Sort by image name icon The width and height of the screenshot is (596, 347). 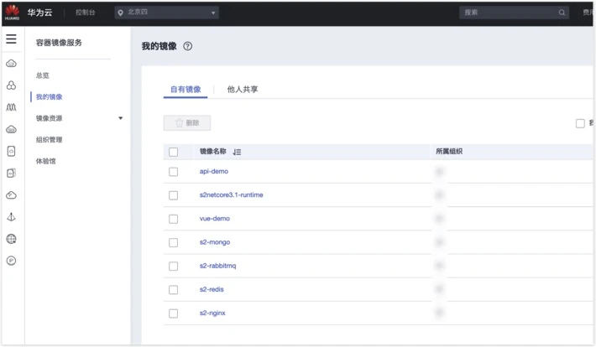click(x=237, y=152)
